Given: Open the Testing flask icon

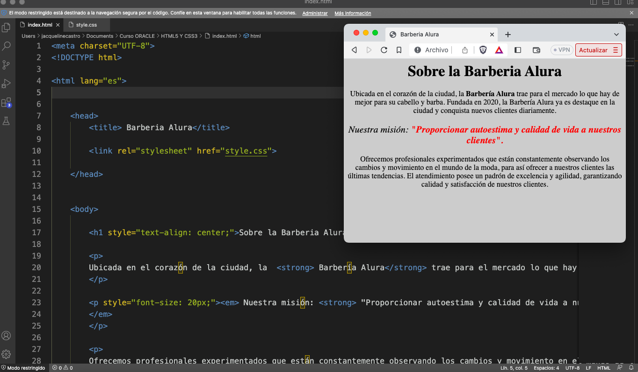Looking at the screenshot, I should tap(7, 121).
